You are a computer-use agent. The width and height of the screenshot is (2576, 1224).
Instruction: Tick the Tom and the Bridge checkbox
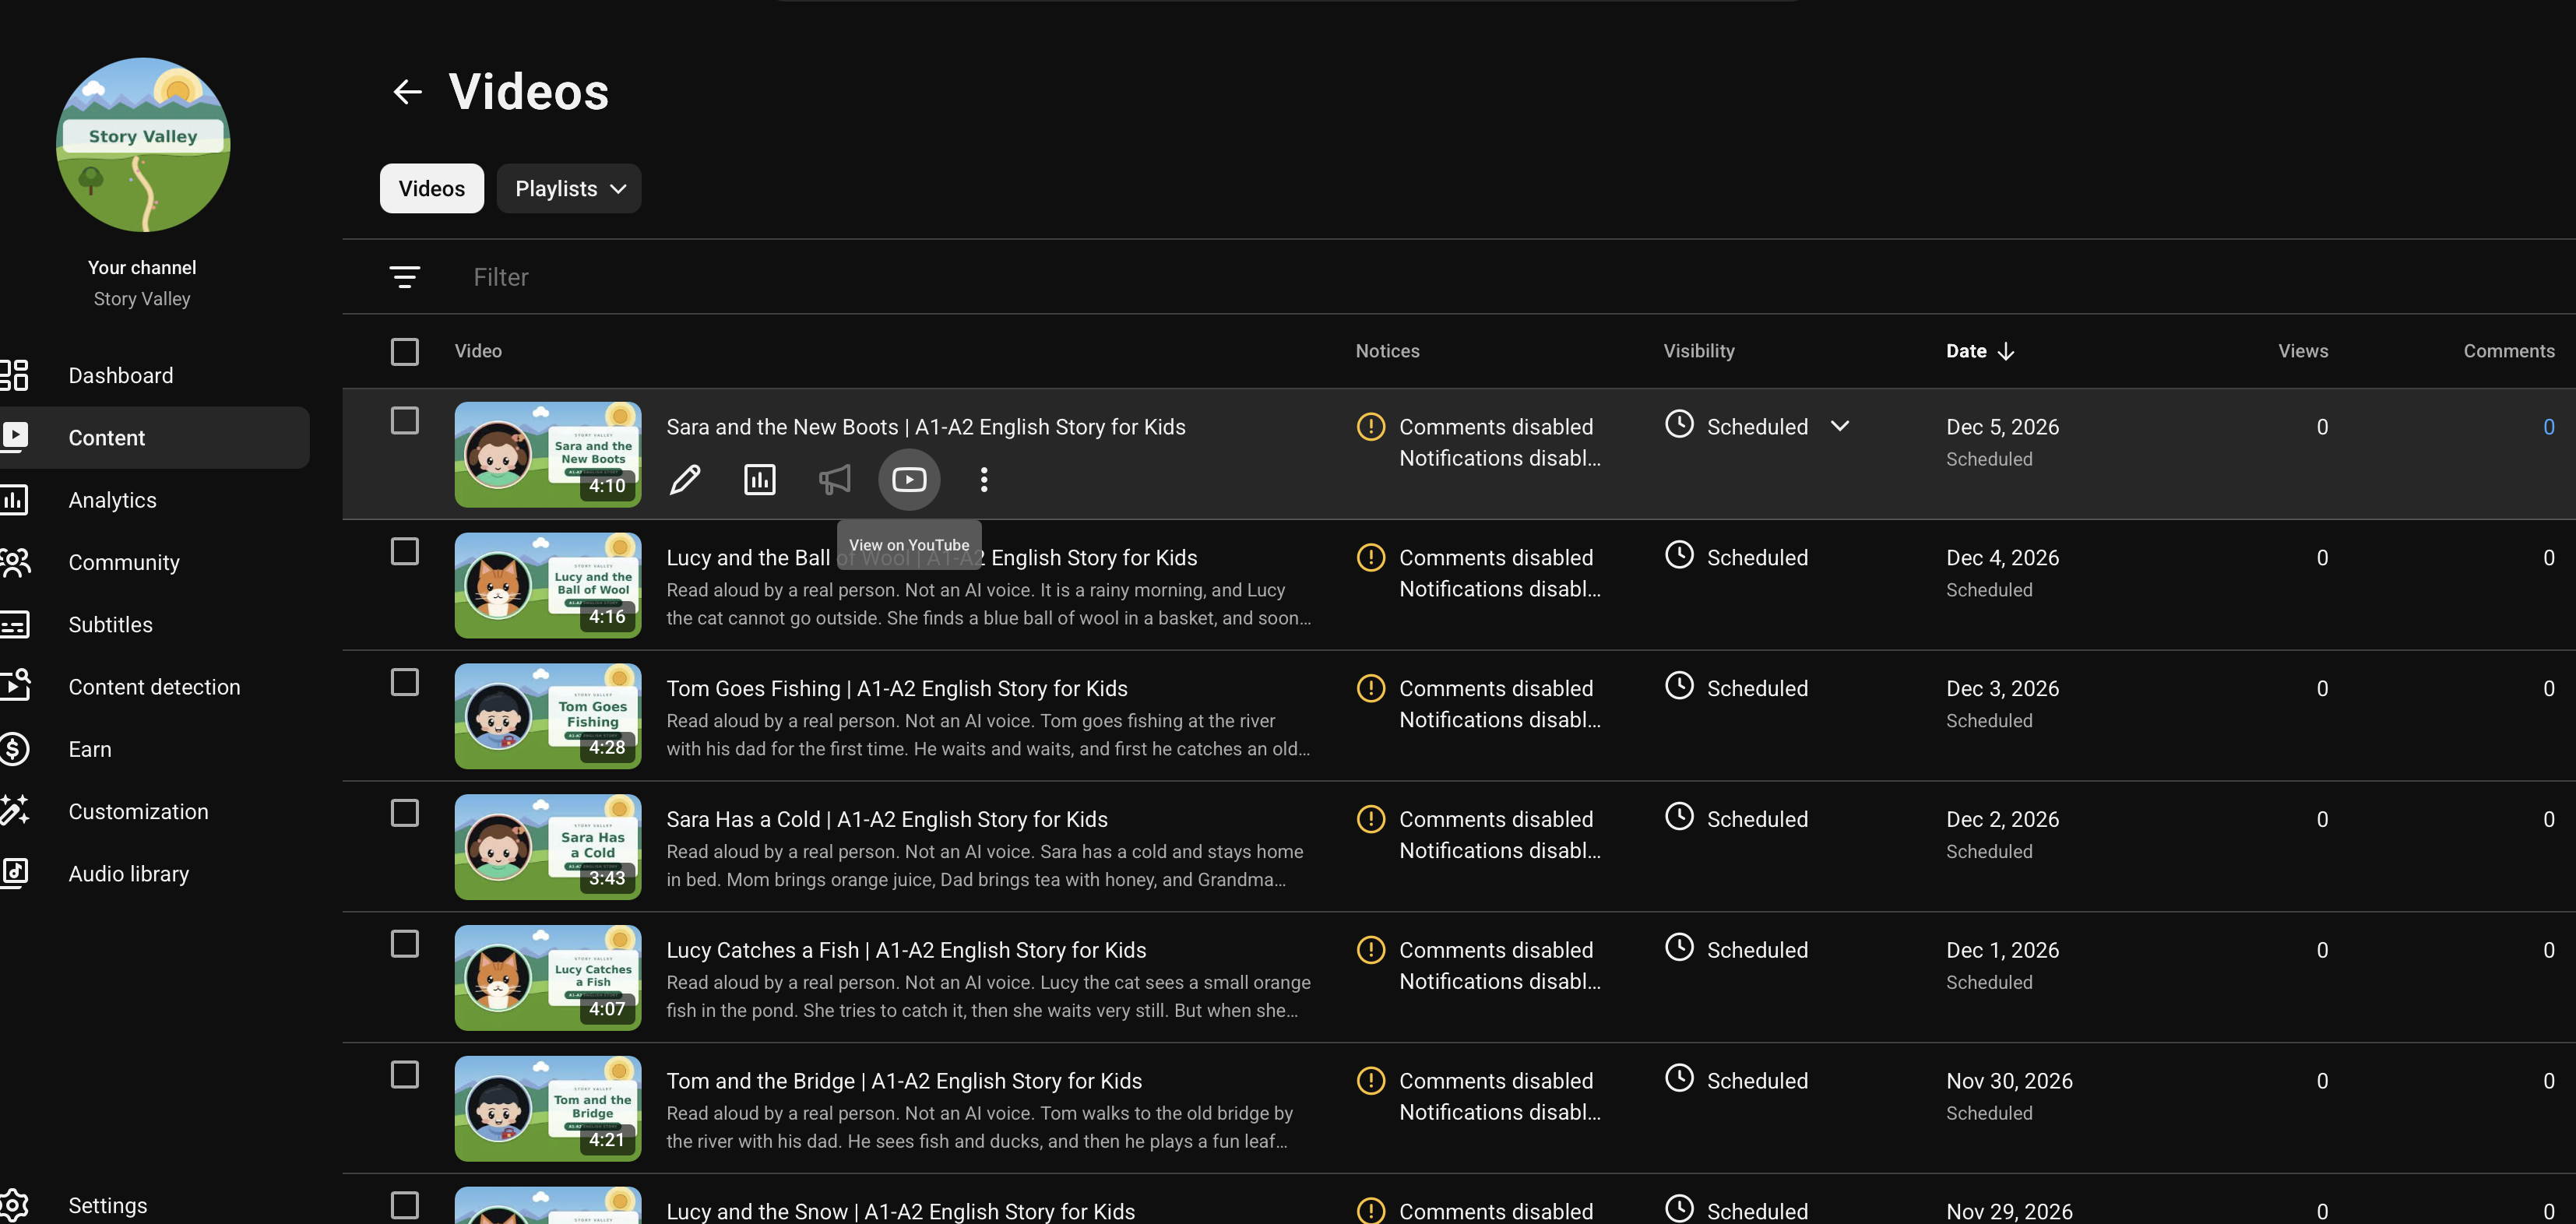(x=405, y=1075)
